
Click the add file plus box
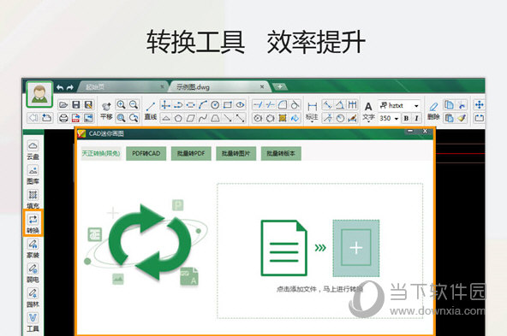click(356, 248)
